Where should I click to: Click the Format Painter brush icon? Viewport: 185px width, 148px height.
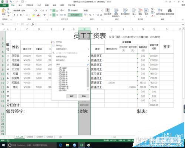(9, 16)
